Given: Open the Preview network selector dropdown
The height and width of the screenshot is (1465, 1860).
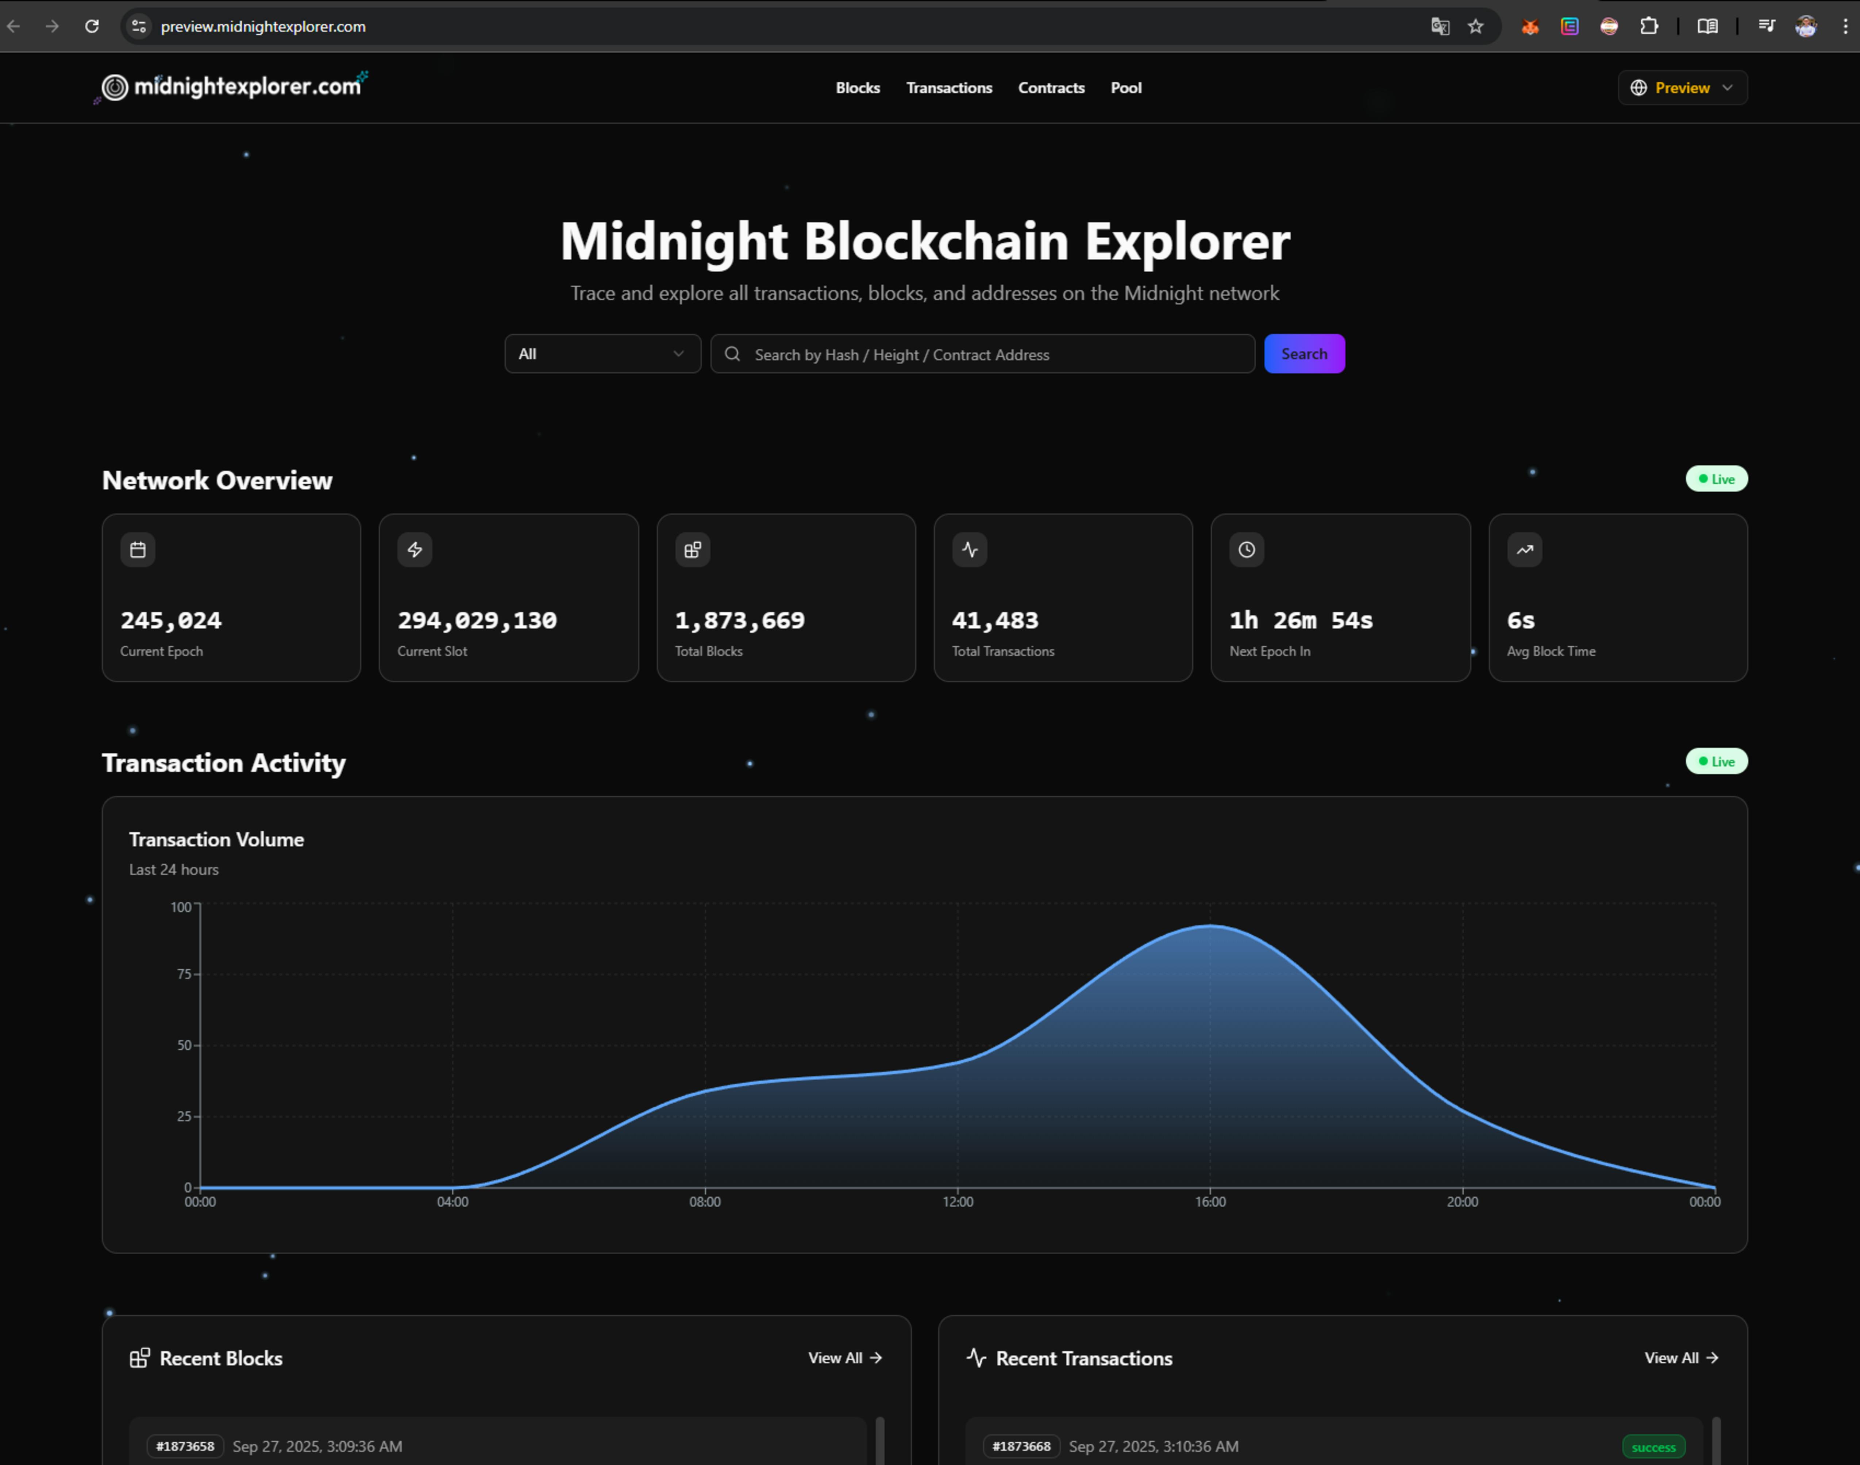Looking at the screenshot, I should [1683, 88].
